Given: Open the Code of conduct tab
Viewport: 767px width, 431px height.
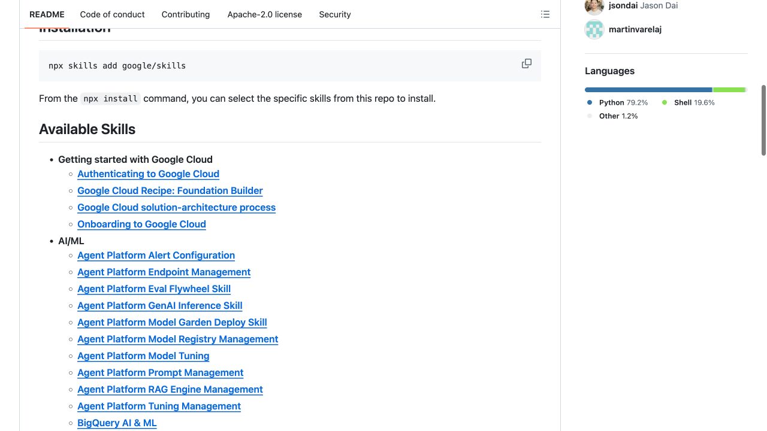Looking at the screenshot, I should 113,14.
